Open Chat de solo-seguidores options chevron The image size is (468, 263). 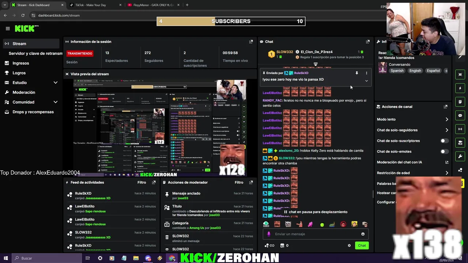447,130
